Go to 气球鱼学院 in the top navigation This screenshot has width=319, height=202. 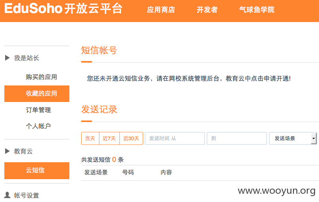pos(257,10)
